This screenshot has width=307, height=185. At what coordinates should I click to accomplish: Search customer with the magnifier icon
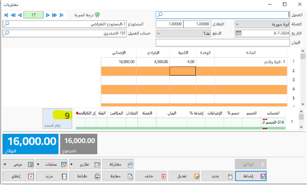[160, 15]
